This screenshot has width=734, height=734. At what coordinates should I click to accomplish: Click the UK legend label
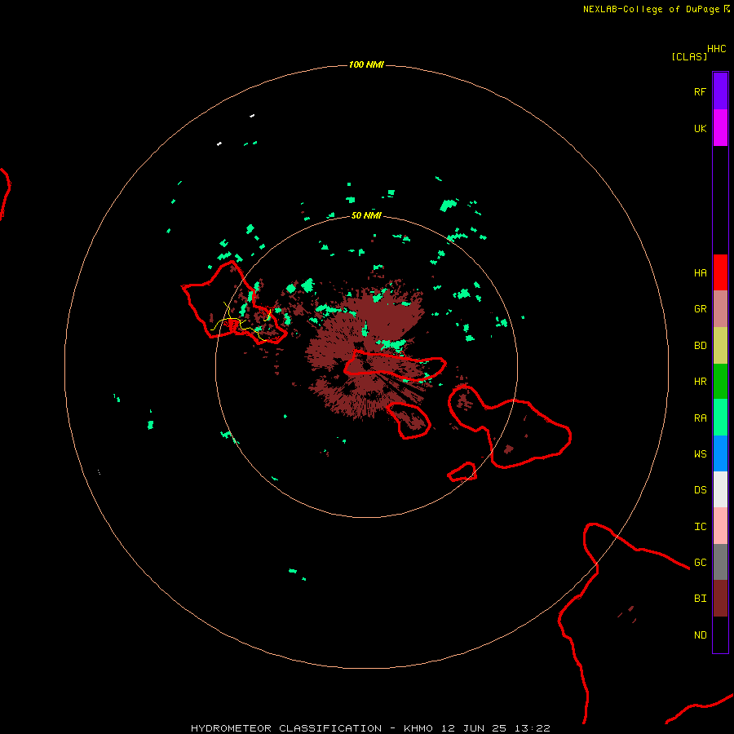700,129
